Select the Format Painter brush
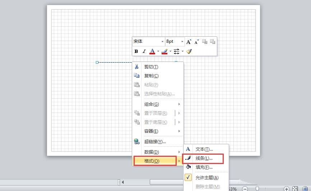The height and width of the screenshot is (191, 311). click(x=189, y=51)
